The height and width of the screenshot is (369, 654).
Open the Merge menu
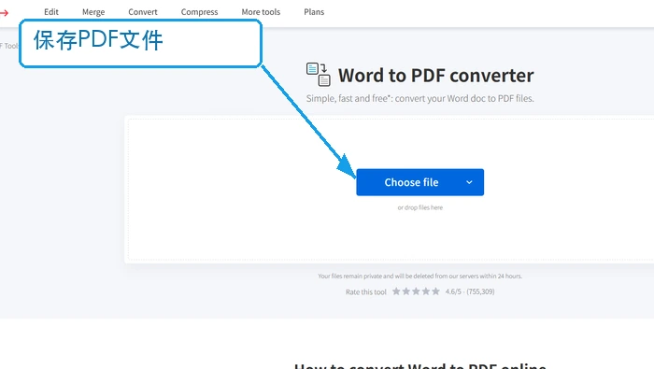[x=93, y=12]
